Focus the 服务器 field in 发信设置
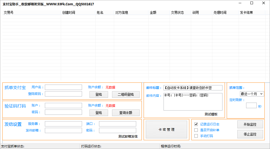 click(63, 124)
